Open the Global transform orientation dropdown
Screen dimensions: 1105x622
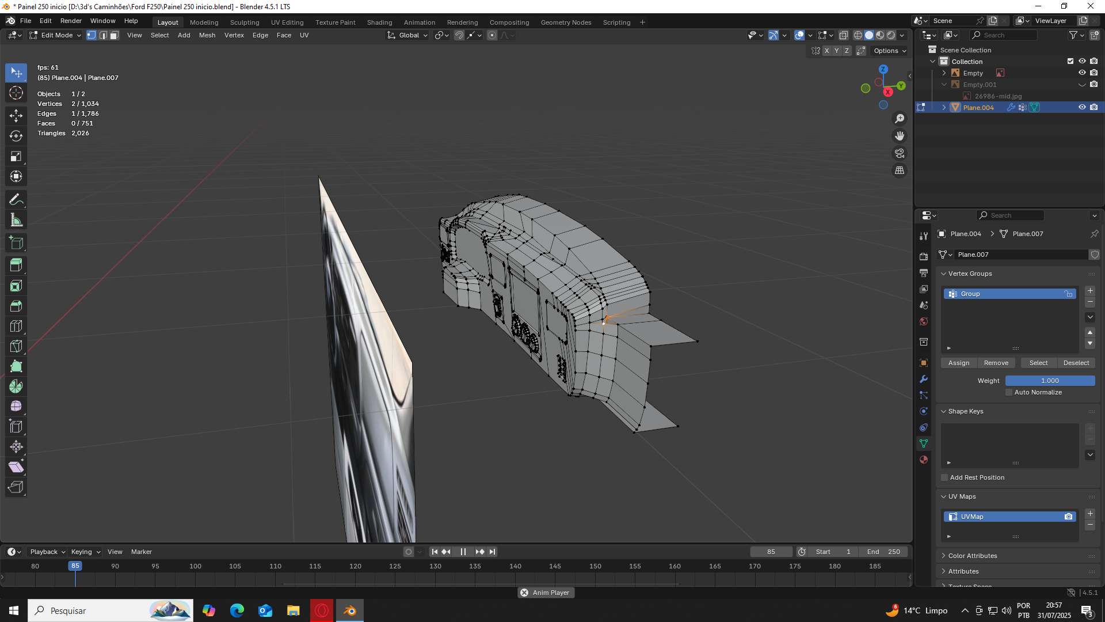click(408, 35)
